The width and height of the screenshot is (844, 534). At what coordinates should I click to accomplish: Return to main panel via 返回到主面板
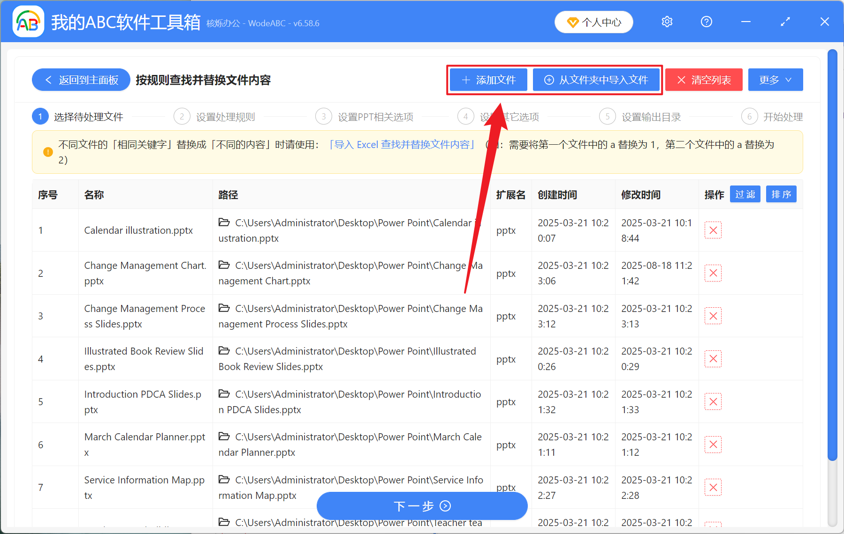point(81,80)
